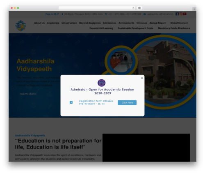Click the Aadharshila Vidyapeeth banner title
Image resolution: width=205 pixels, height=174 pixels.
35,65
